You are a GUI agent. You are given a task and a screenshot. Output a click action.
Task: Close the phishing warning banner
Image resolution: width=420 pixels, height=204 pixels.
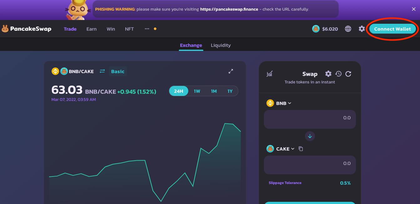click(x=414, y=9)
